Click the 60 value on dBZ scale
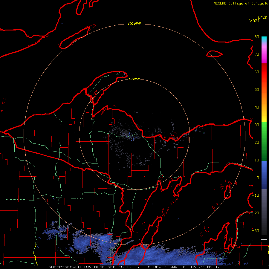The image size is (269, 269). click(x=257, y=72)
